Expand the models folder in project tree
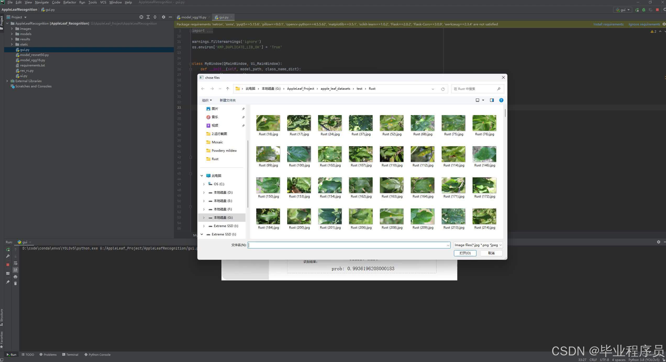This screenshot has height=362, width=666. [x=12, y=34]
